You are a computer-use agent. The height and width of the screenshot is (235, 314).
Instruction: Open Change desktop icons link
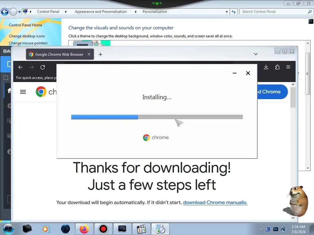click(x=27, y=36)
